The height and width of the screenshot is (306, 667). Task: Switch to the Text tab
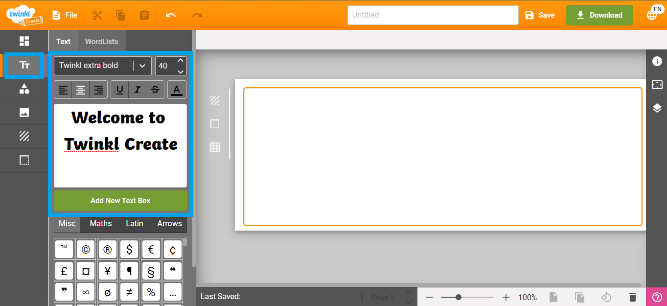(63, 42)
